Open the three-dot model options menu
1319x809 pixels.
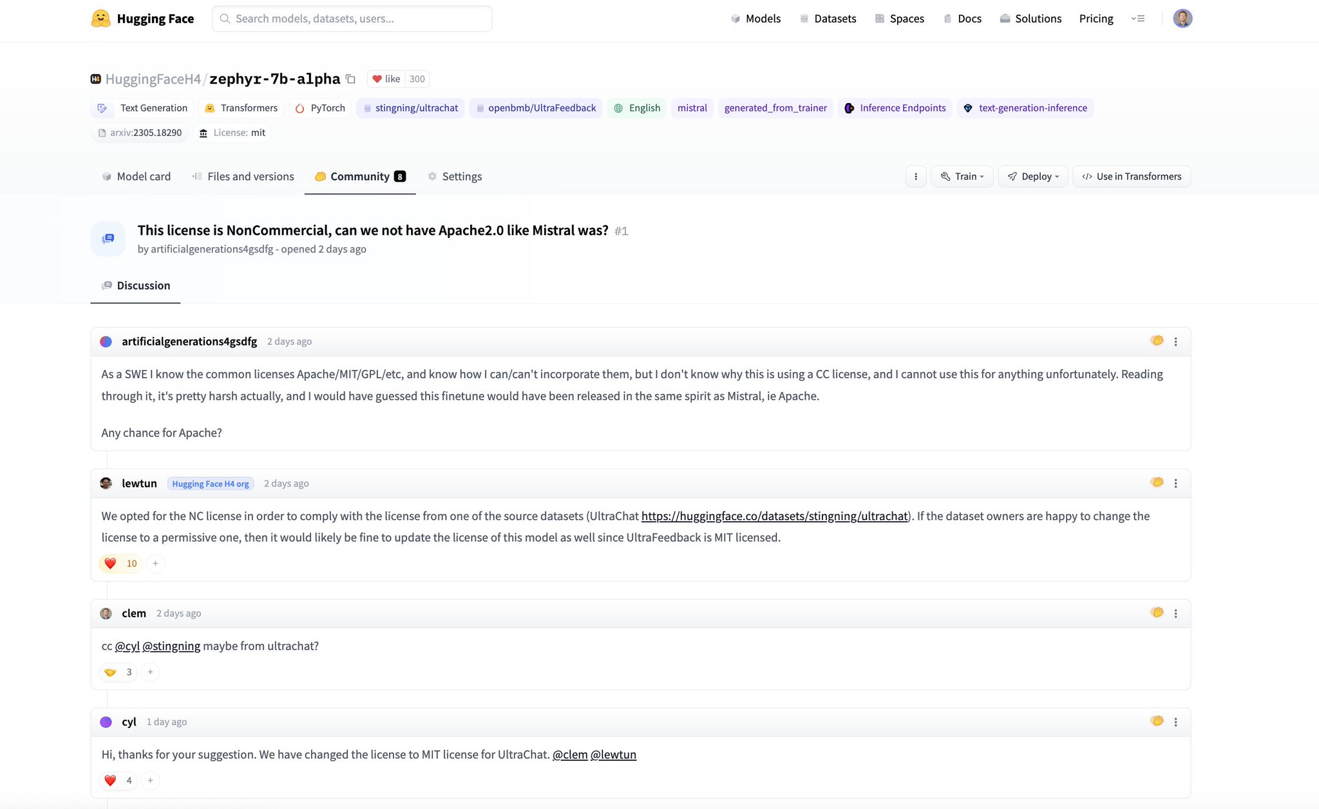click(916, 176)
